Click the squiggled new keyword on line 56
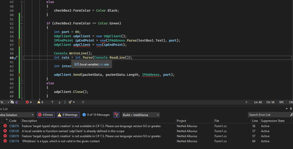 (x=103, y=40)
